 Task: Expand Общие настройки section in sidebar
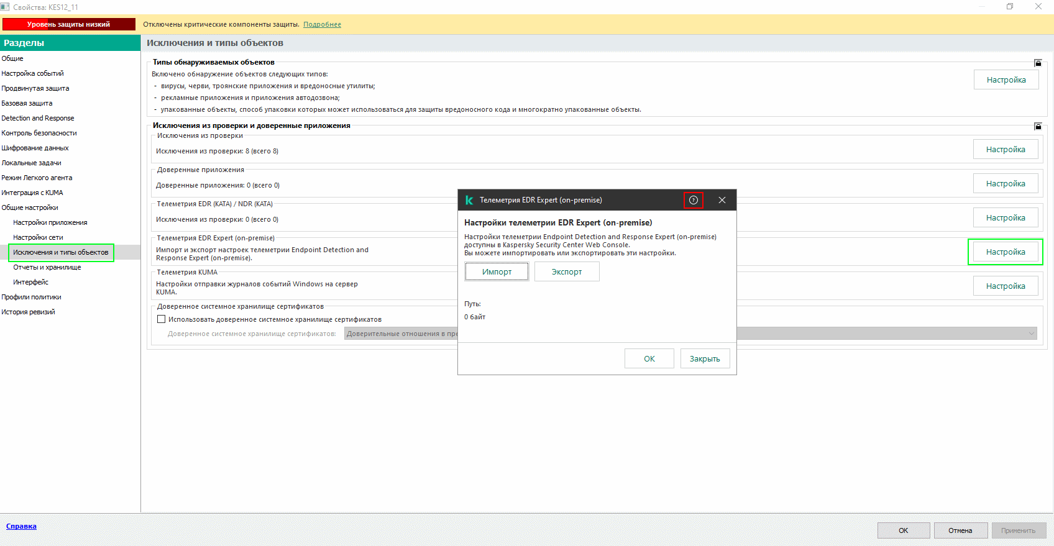[30, 207]
